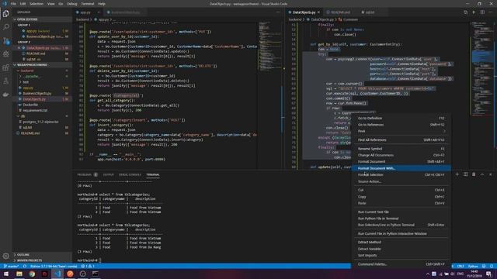Image resolution: width=497 pixels, height=279 pixels.
Task: Close the DataObjects.py editor tab
Action: click(x=318, y=12)
